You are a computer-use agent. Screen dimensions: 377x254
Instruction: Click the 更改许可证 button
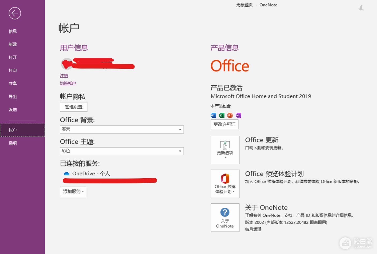225,124
